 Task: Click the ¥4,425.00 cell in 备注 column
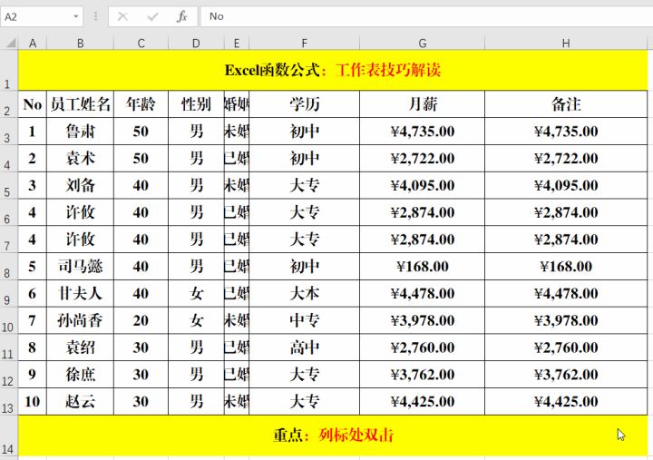[x=566, y=402]
